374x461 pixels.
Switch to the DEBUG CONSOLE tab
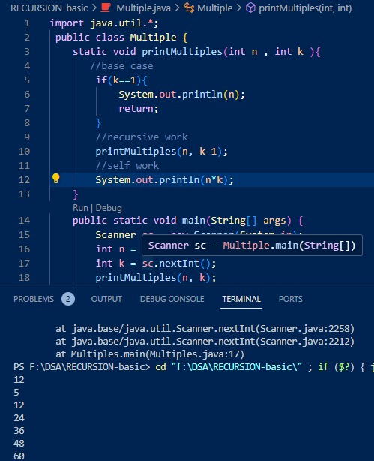coord(172,299)
